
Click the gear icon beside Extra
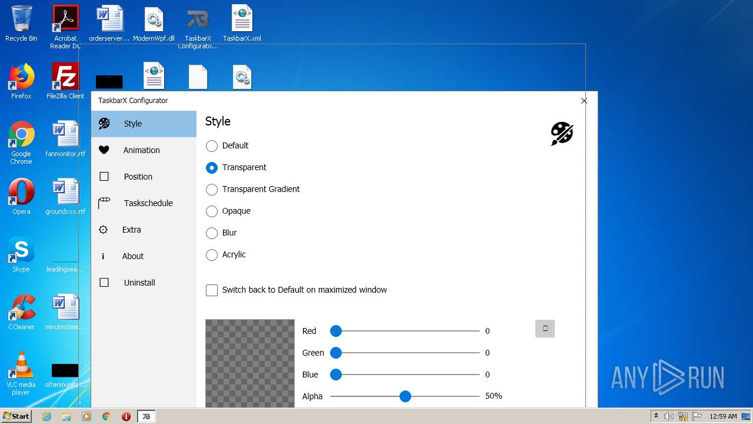click(x=103, y=230)
